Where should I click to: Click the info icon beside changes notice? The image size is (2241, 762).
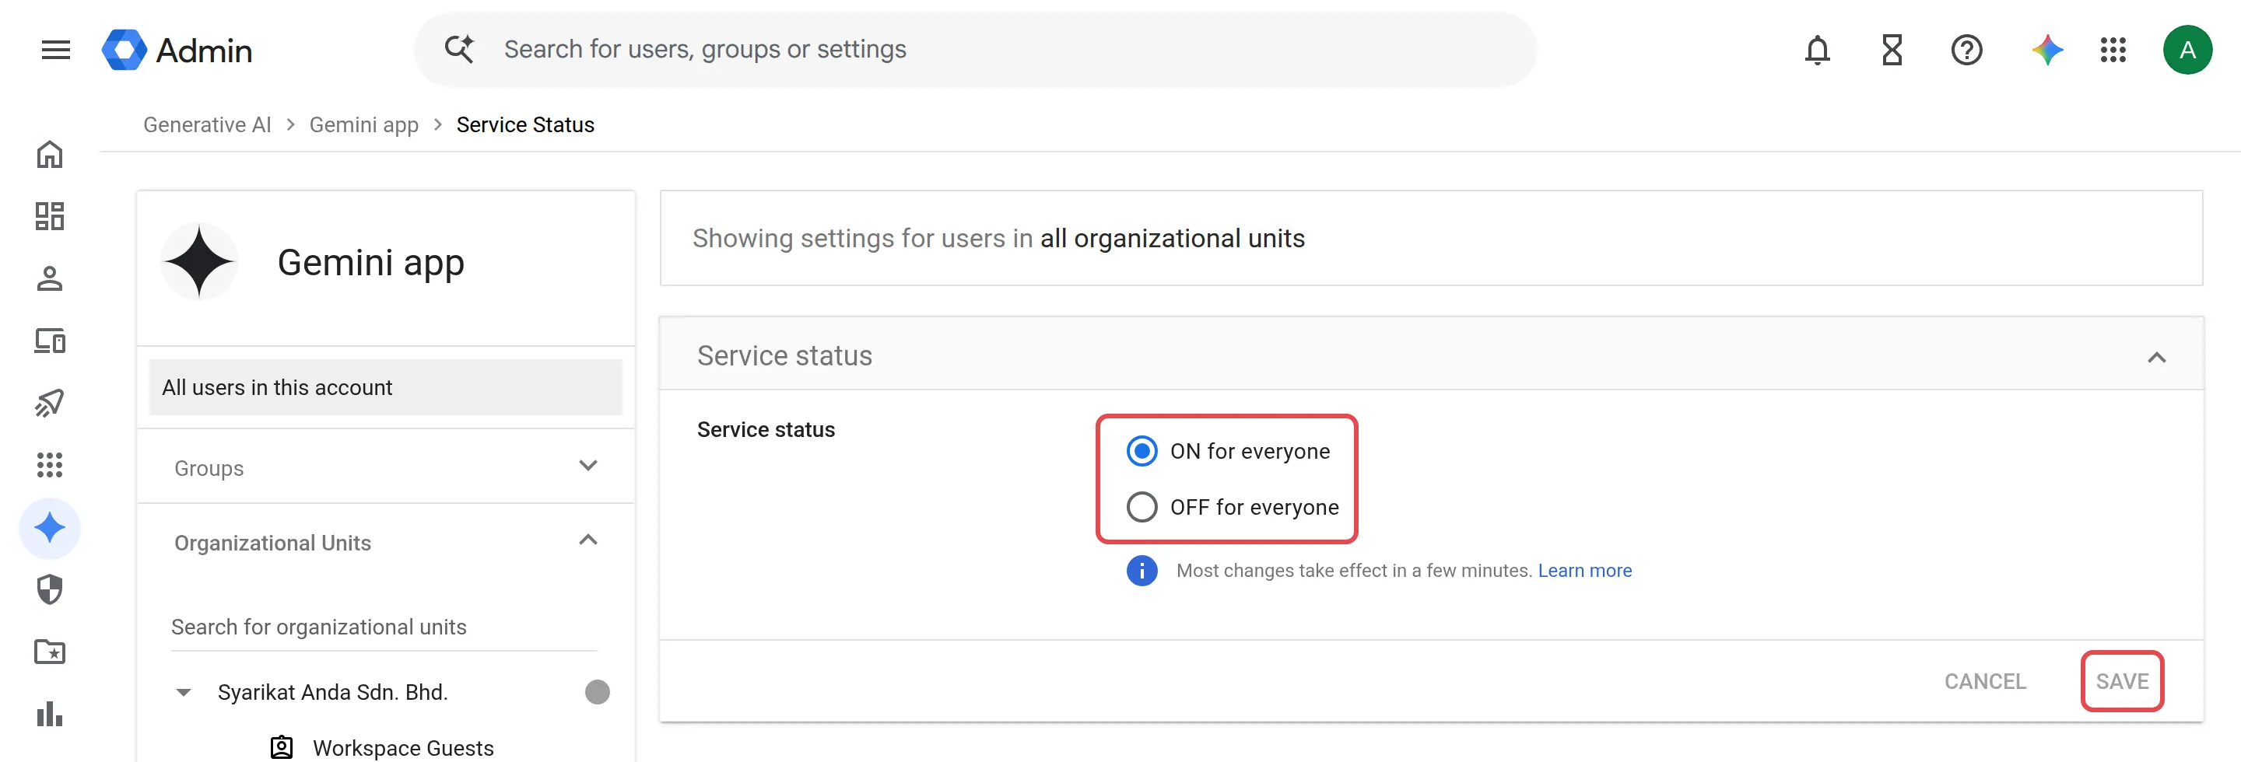pos(1142,571)
